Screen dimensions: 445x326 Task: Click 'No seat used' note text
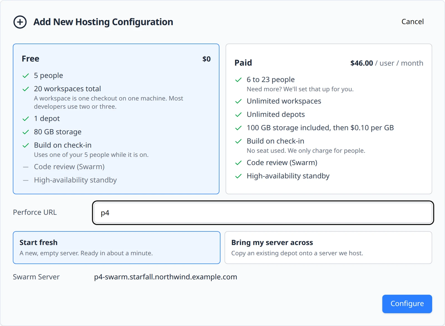306,151
